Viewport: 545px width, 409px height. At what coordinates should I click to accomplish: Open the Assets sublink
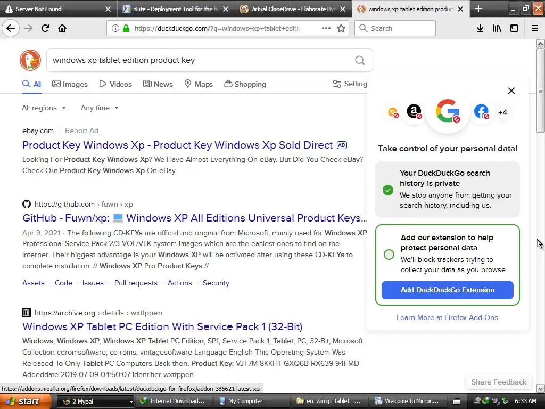[34, 283]
